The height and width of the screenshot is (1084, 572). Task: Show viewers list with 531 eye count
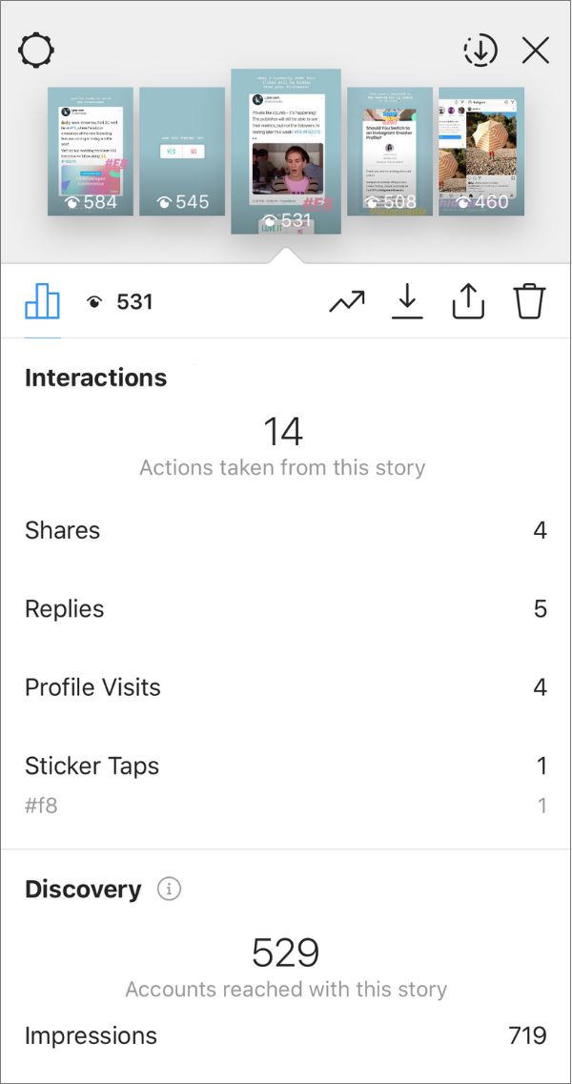click(x=120, y=302)
